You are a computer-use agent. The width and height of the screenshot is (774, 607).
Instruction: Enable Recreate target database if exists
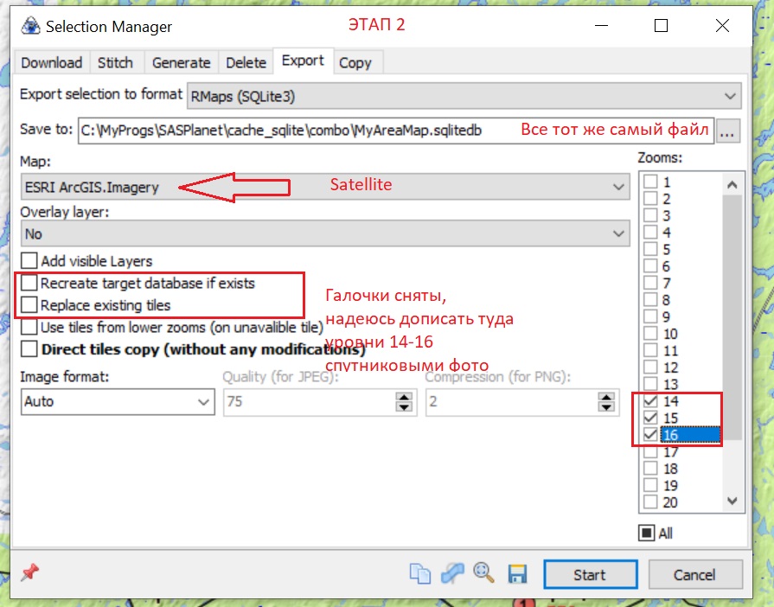(30, 283)
